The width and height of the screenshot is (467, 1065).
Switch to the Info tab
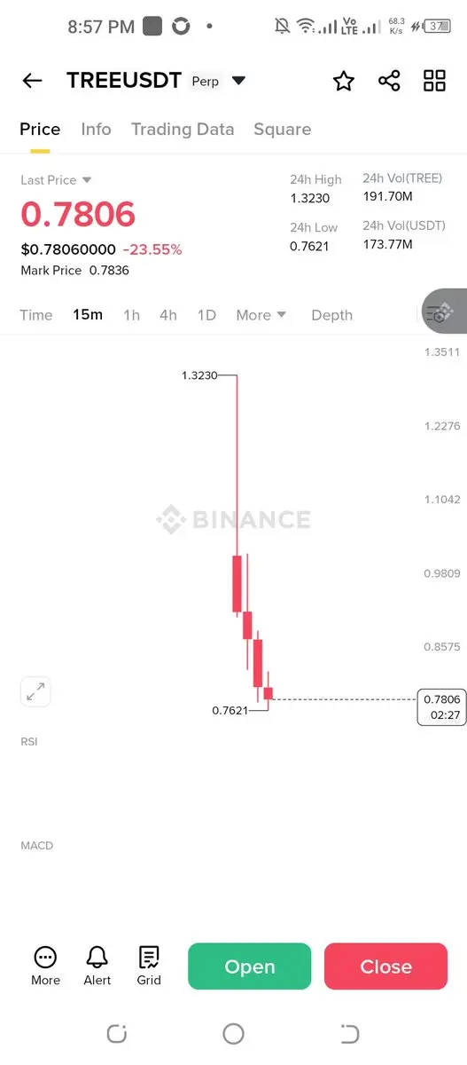point(96,130)
